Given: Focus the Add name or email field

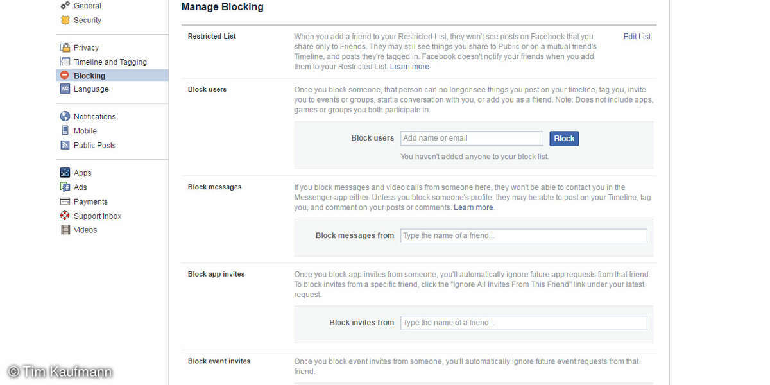Looking at the screenshot, I should click(x=472, y=138).
